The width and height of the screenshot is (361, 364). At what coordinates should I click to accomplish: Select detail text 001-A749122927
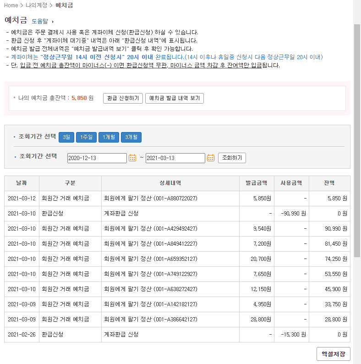[x=175, y=274]
